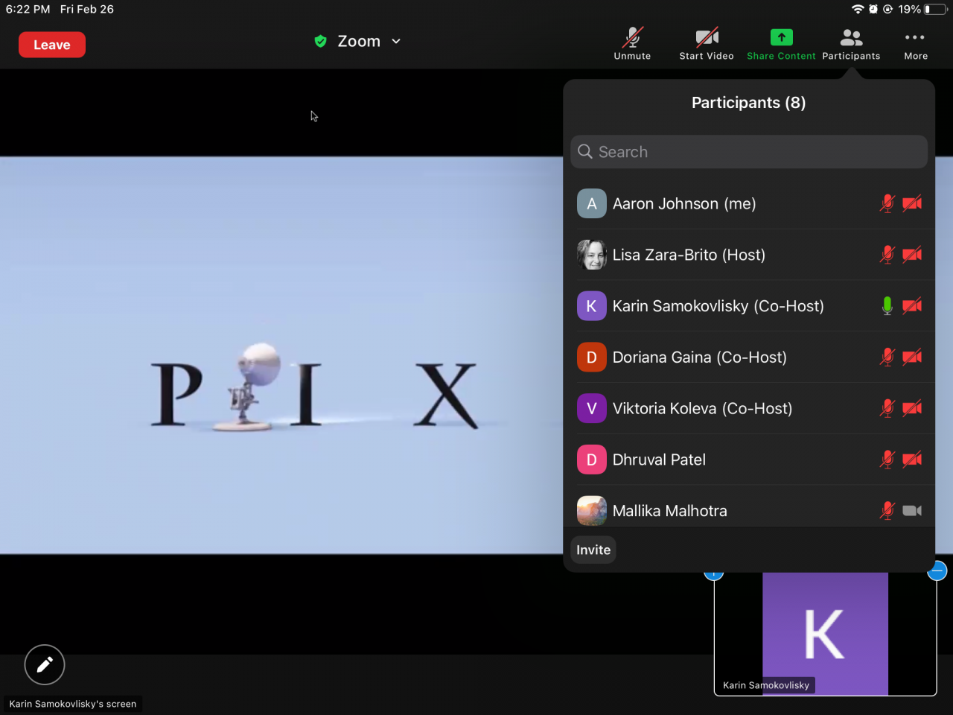This screenshot has height=715, width=953.
Task: Search participants field
Action: 749,152
